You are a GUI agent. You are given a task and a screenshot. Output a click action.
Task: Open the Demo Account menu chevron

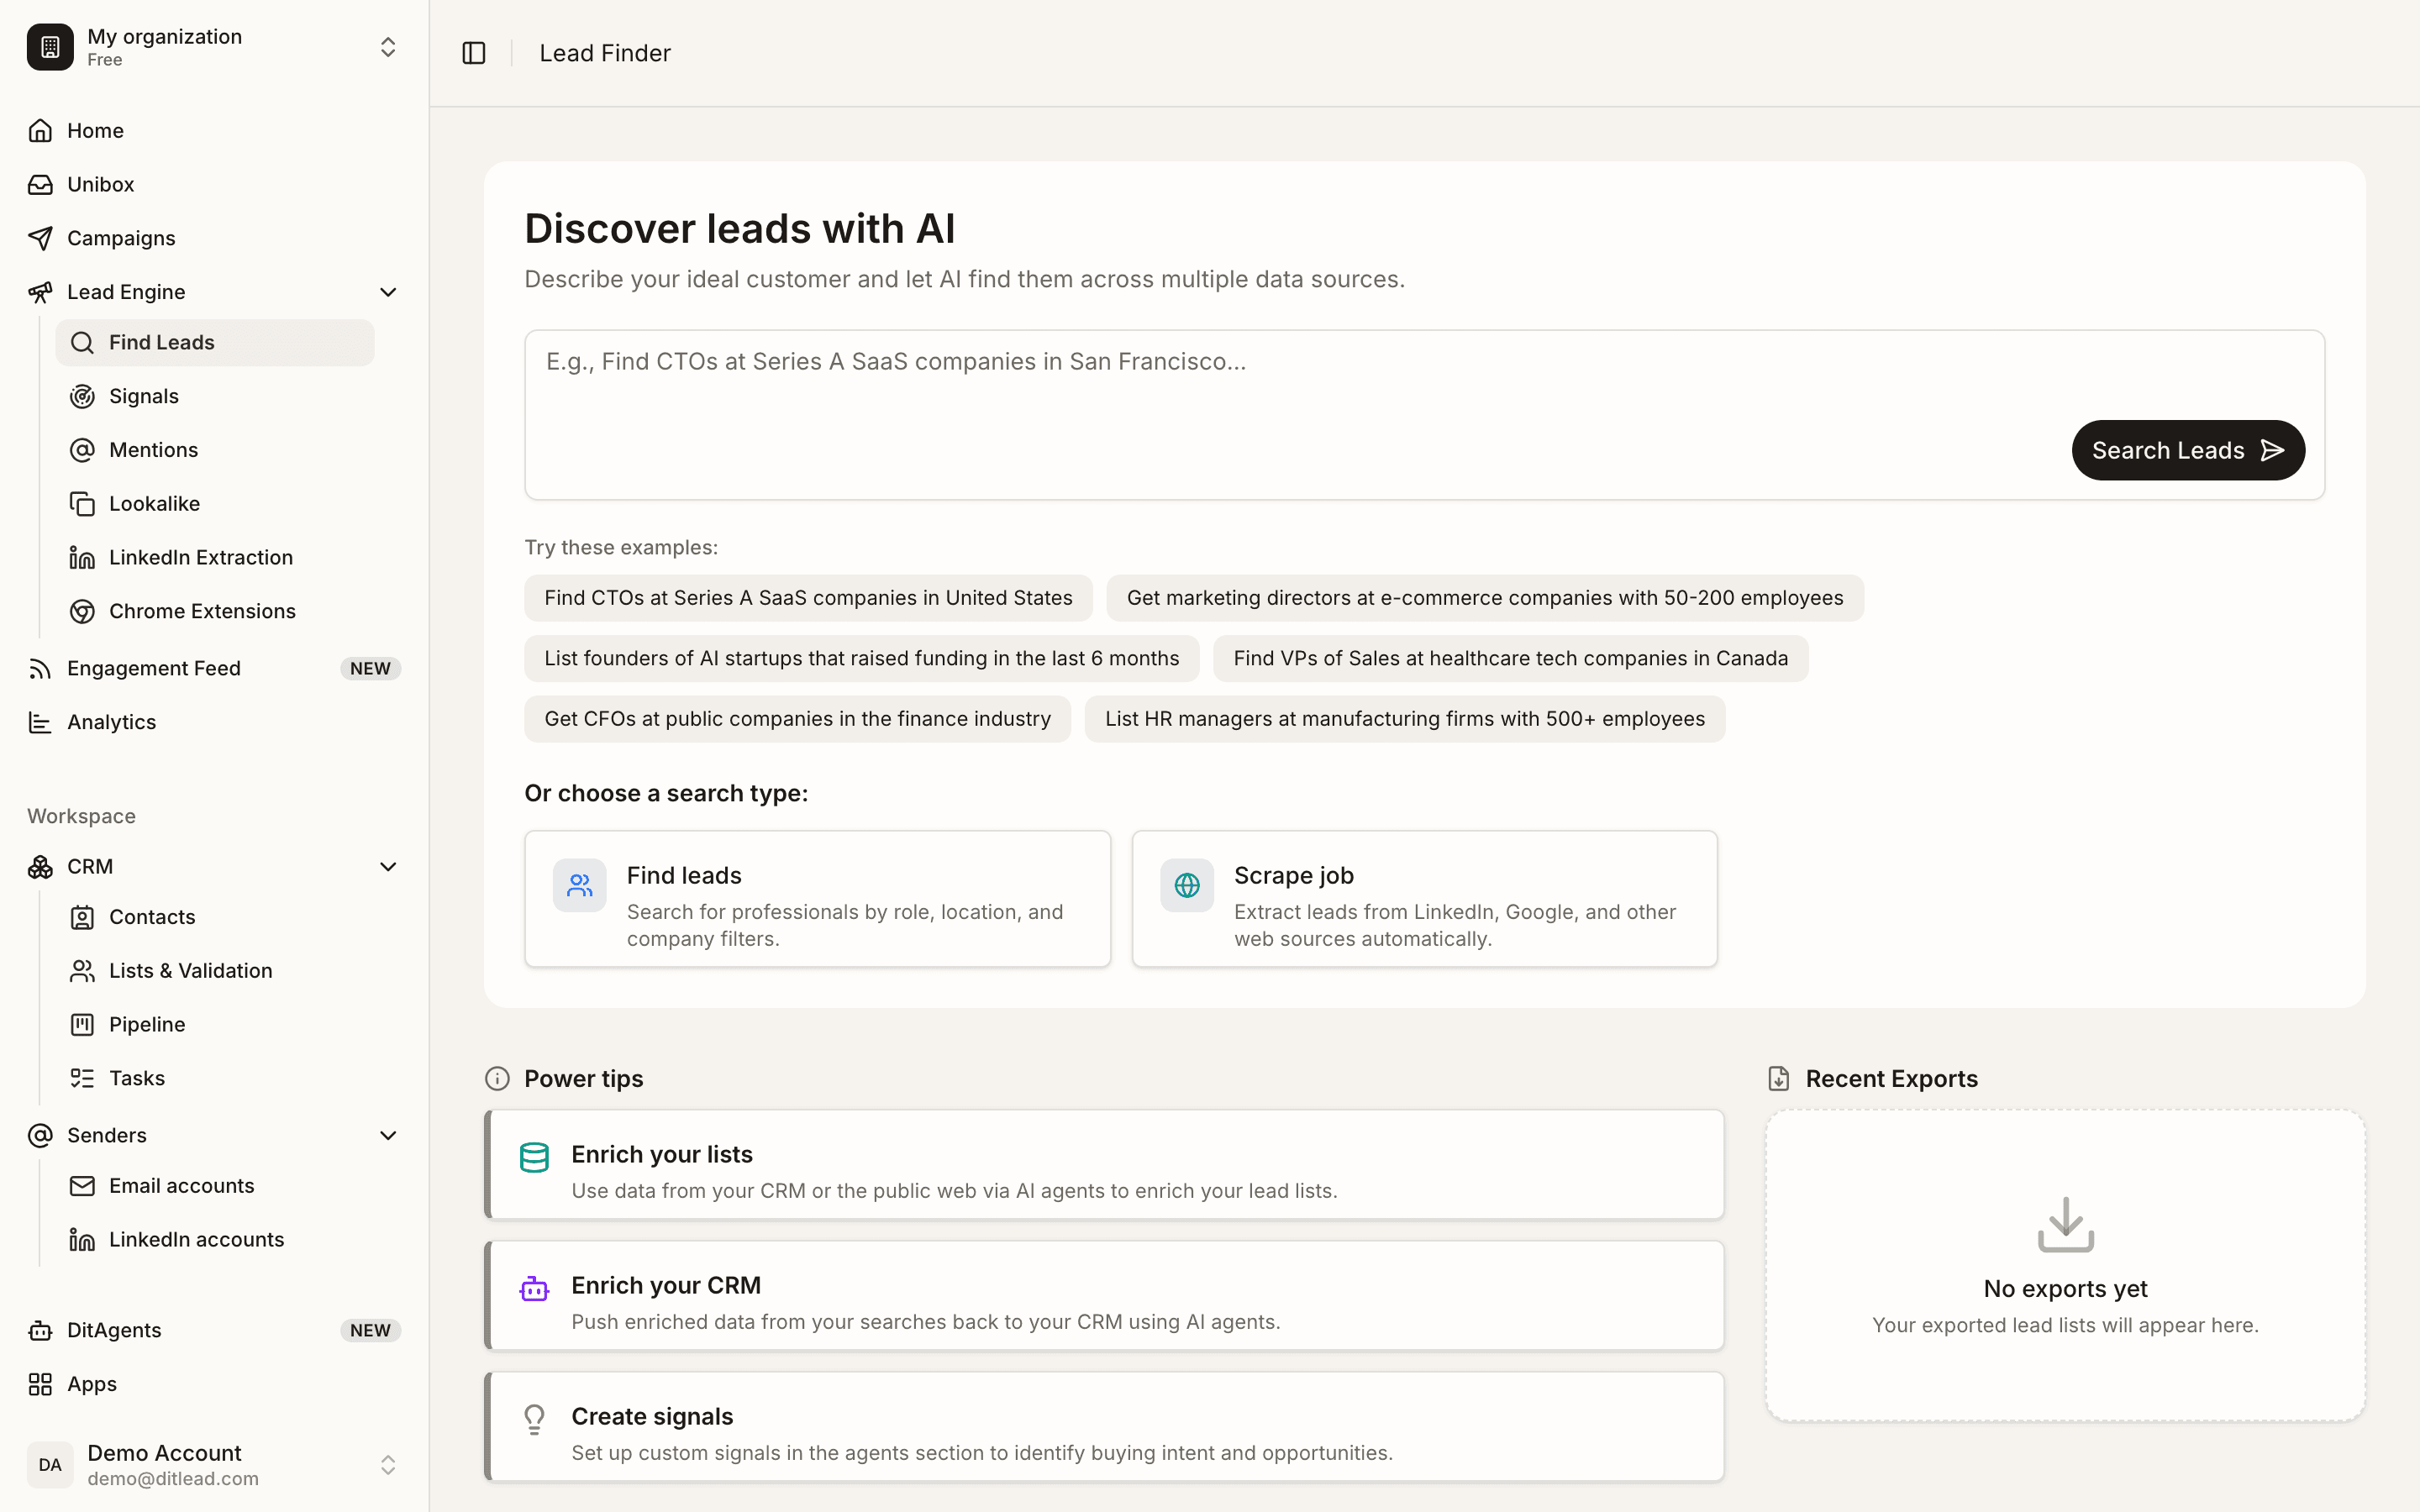click(x=388, y=1465)
